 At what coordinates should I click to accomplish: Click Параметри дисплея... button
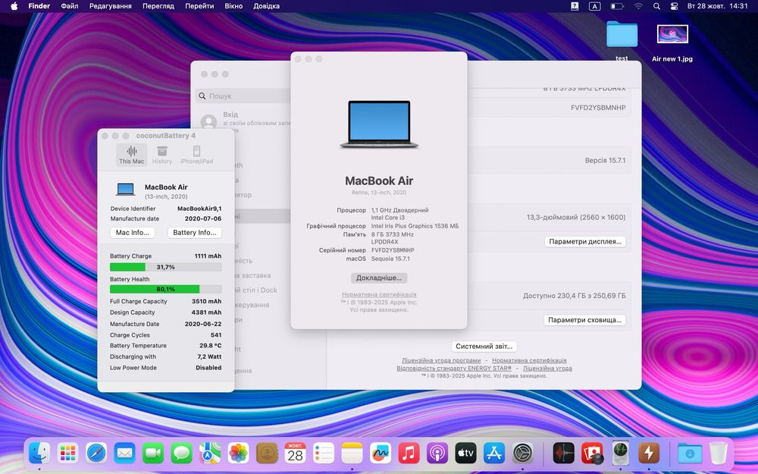coord(585,241)
